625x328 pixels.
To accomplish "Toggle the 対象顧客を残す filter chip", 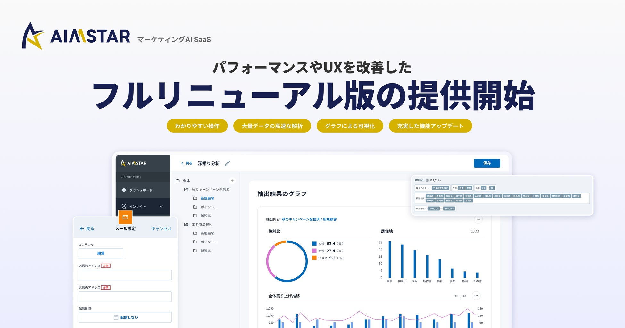I will coord(441,188).
